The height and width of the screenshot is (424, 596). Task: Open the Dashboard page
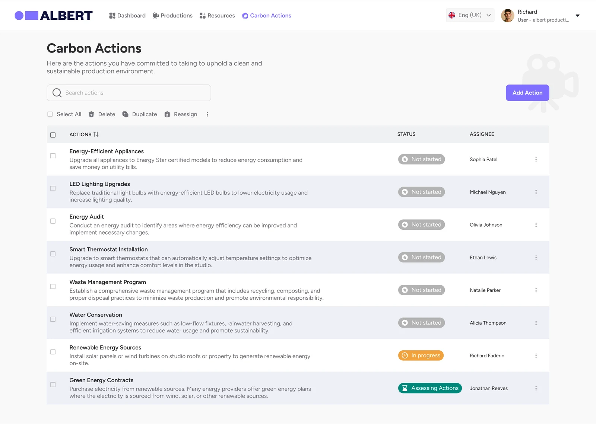[127, 16]
